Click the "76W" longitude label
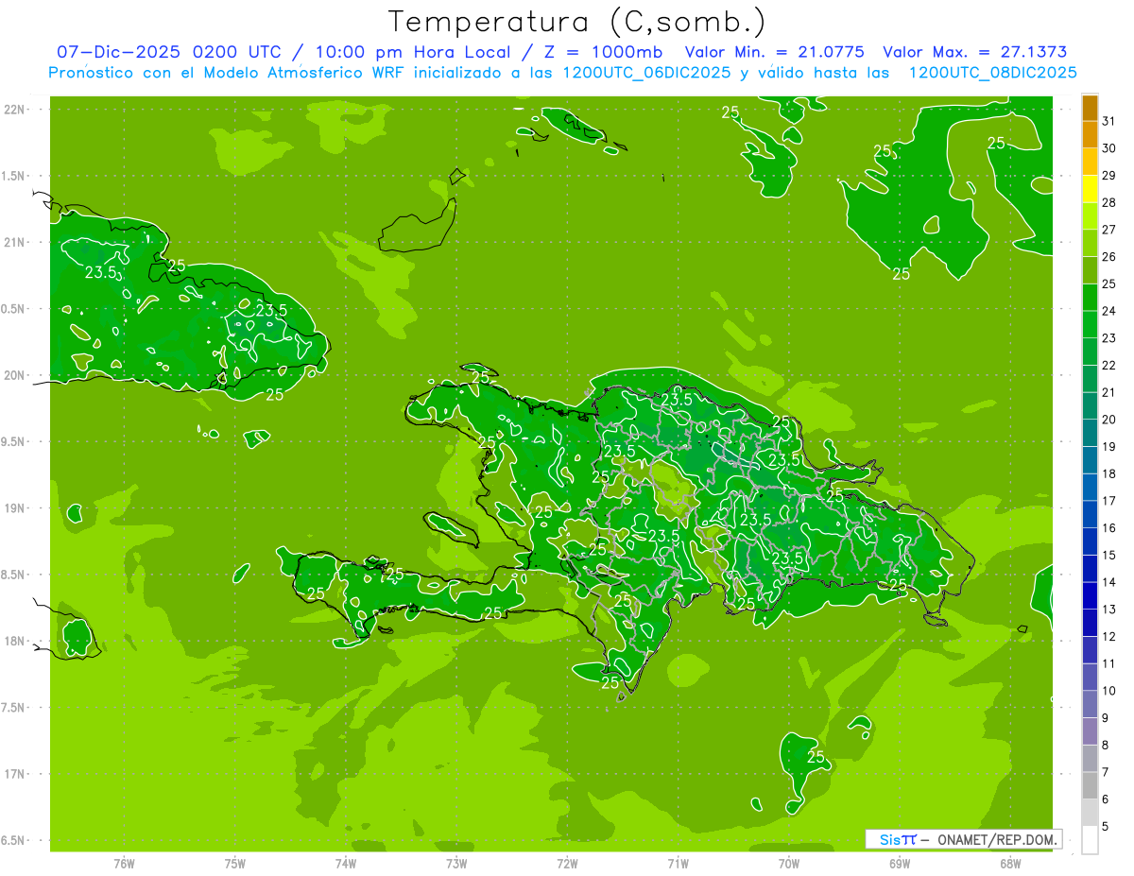This screenshot has width=1134, height=876. tap(124, 863)
